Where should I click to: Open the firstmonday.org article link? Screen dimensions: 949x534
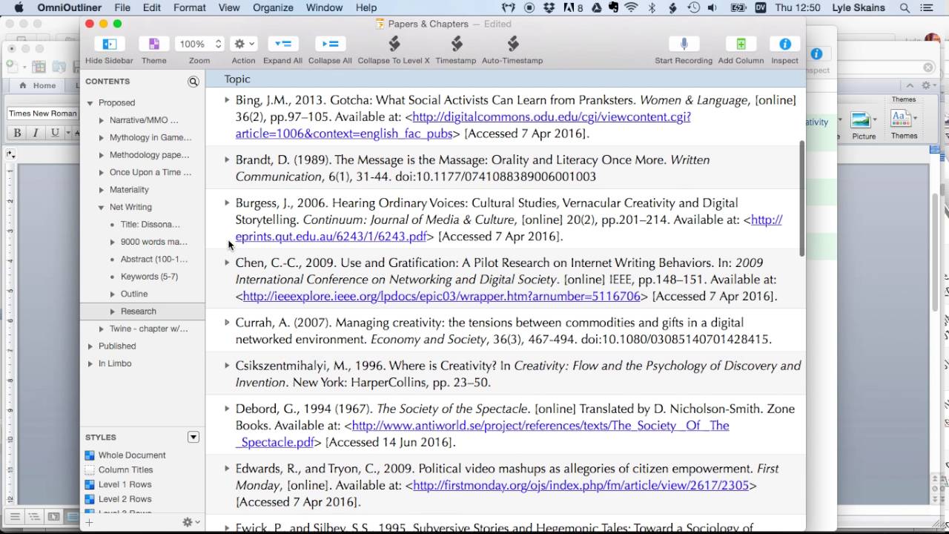coord(581,486)
